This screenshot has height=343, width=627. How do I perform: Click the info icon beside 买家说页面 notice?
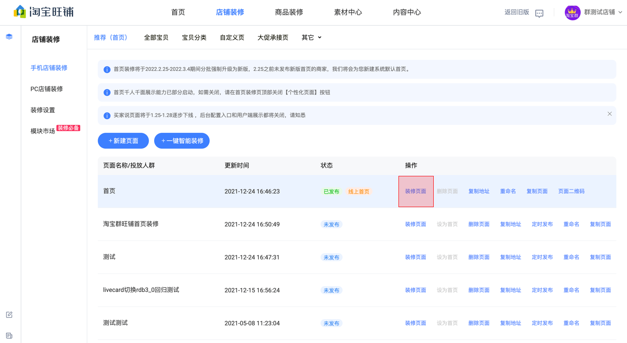click(x=107, y=116)
